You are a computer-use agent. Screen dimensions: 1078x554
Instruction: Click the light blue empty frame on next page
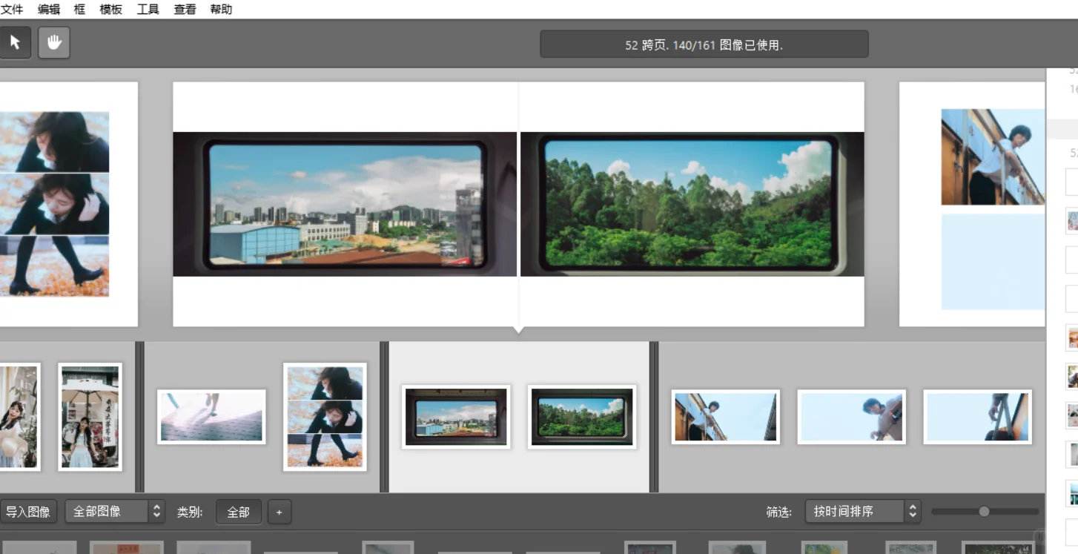click(993, 262)
